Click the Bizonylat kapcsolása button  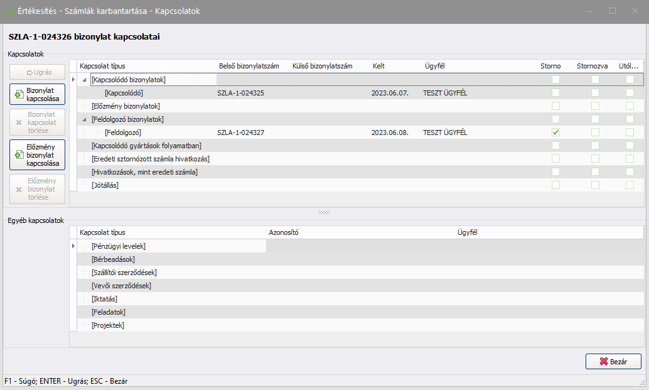point(38,94)
